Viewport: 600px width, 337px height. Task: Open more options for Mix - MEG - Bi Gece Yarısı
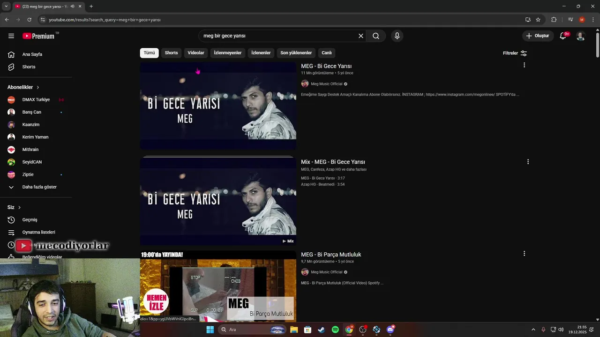click(x=528, y=161)
